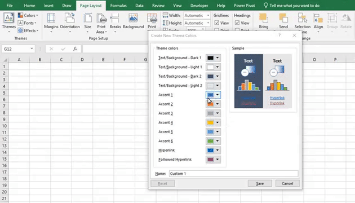
Task: Set a sheet Background image
Action: (134, 21)
